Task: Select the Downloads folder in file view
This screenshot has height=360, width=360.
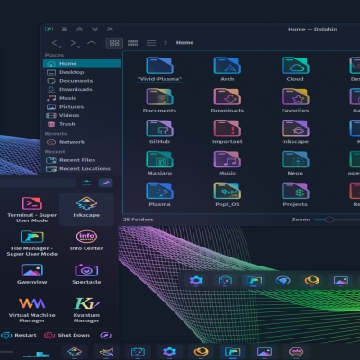Action: [x=228, y=96]
